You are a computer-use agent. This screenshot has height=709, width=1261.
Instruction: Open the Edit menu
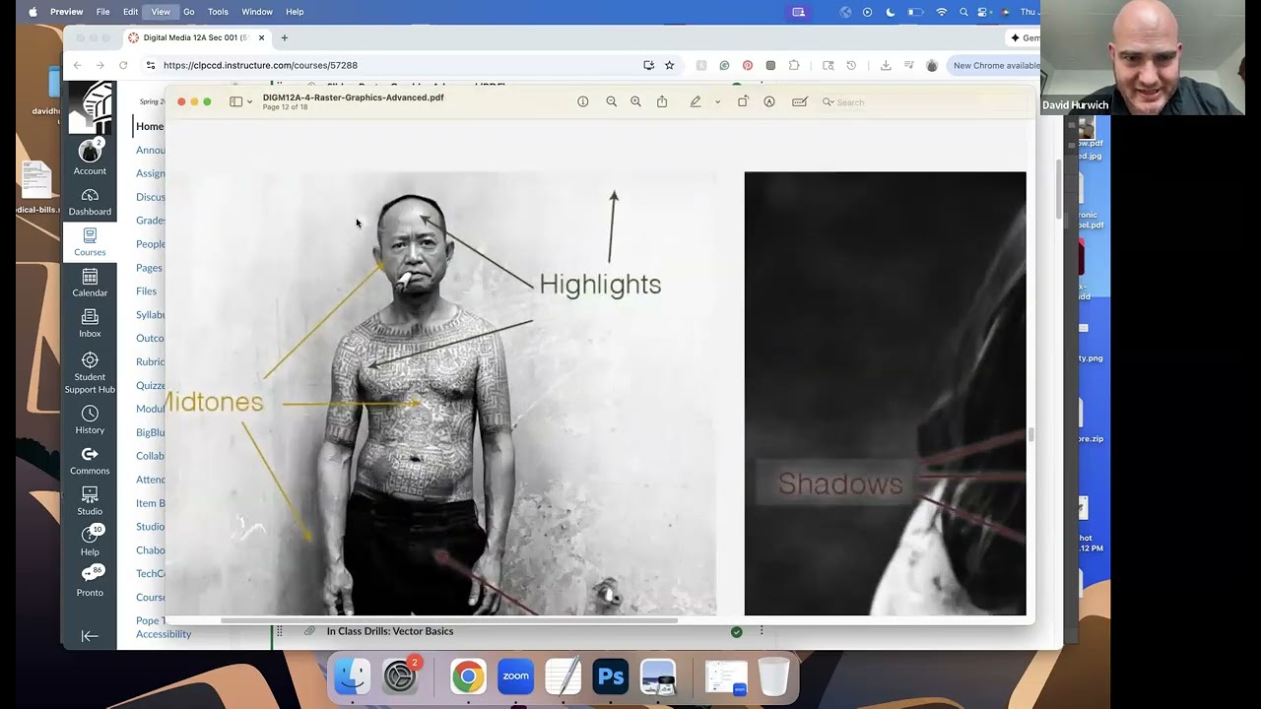click(130, 12)
